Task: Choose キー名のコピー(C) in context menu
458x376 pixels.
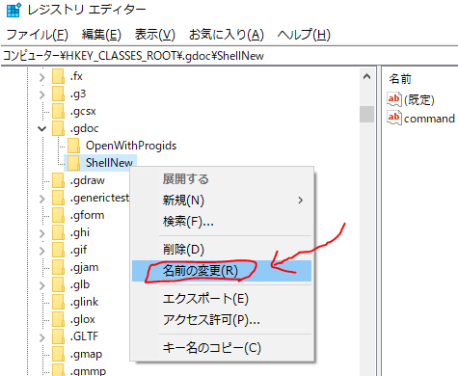Action: 222,348
